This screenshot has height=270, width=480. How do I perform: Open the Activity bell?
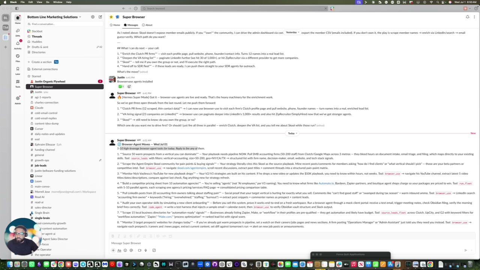pyautogui.click(x=18, y=45)
